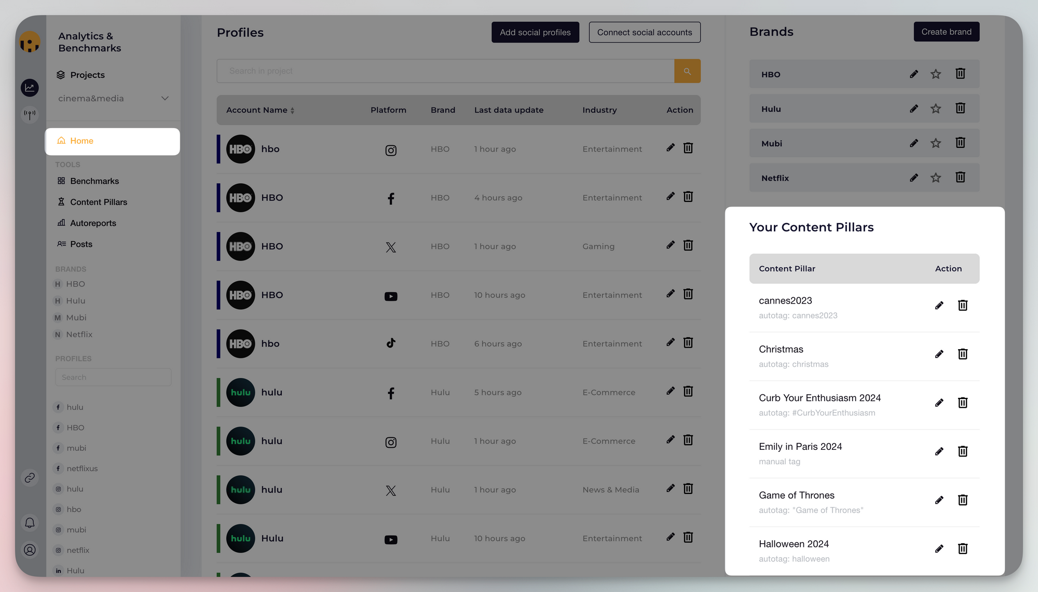Viewport: 1038px width, 592px height.
Task: Click Connect social accounts button
Action: tap(645, 32)
